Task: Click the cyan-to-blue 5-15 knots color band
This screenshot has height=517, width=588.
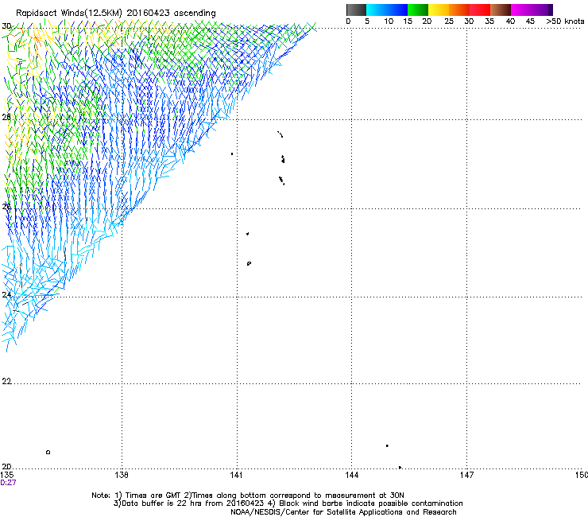Action: pyautogui.click(x=387, y=10)
